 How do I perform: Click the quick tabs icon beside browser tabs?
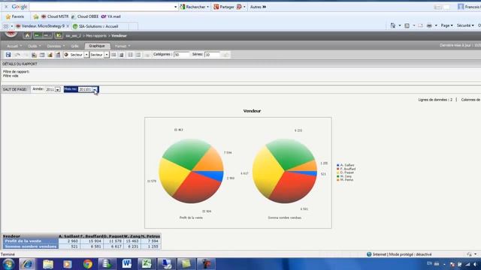coord(6,26)
